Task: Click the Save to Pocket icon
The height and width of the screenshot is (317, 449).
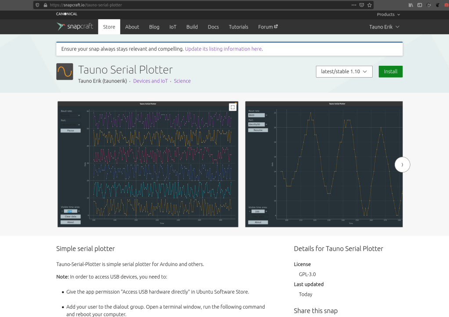Action: click(362, 5)
